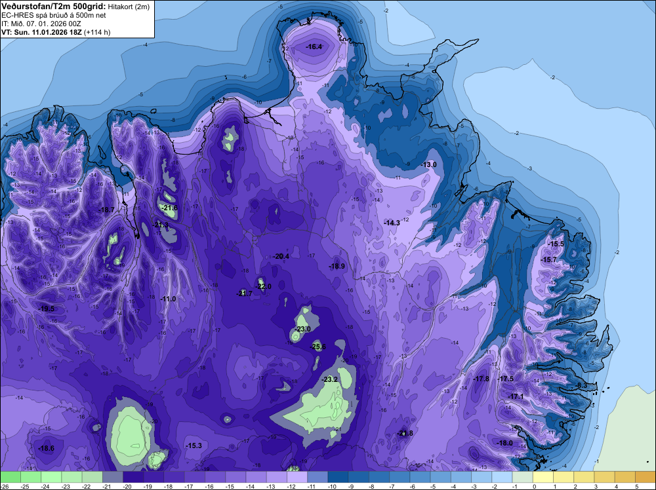The image size is (656, 490).
Task: Select the -13.0 temperature value
Action: [428, 164]
